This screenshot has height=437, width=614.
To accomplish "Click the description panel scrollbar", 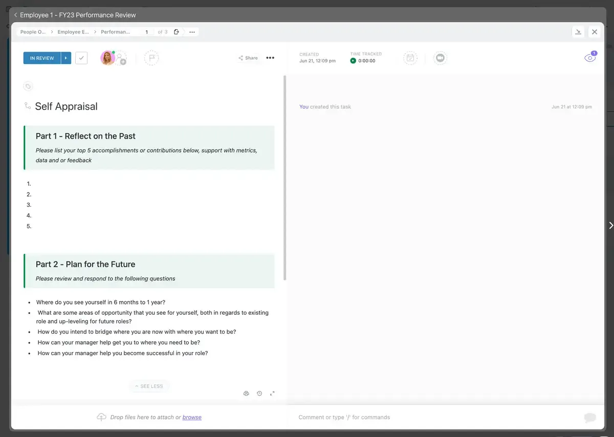I will (x=284, y=178).
